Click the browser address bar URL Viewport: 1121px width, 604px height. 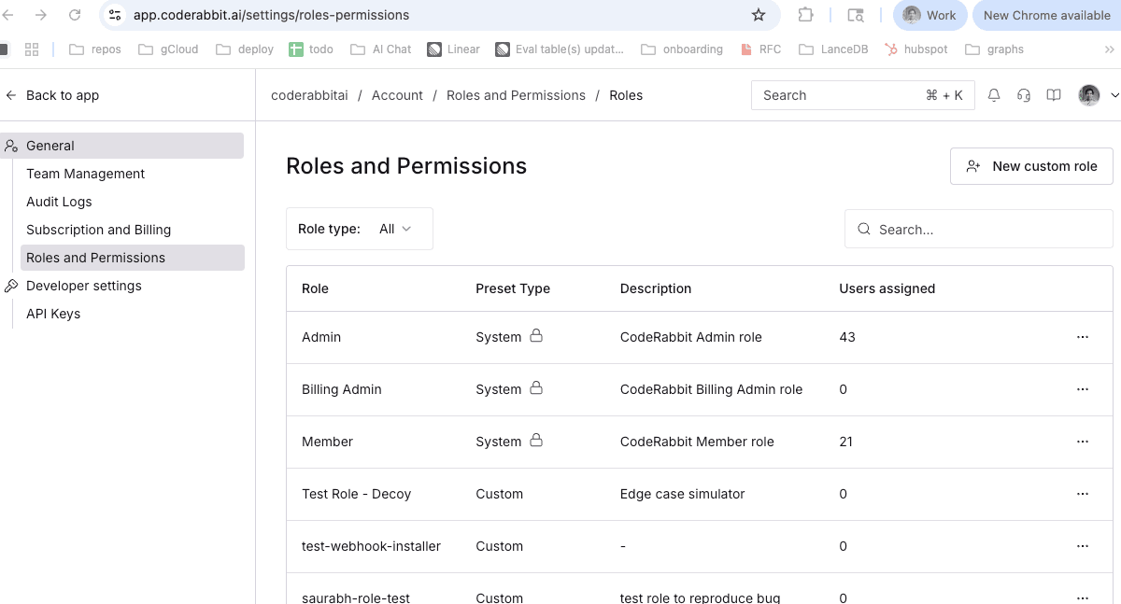tap(271, 15)
